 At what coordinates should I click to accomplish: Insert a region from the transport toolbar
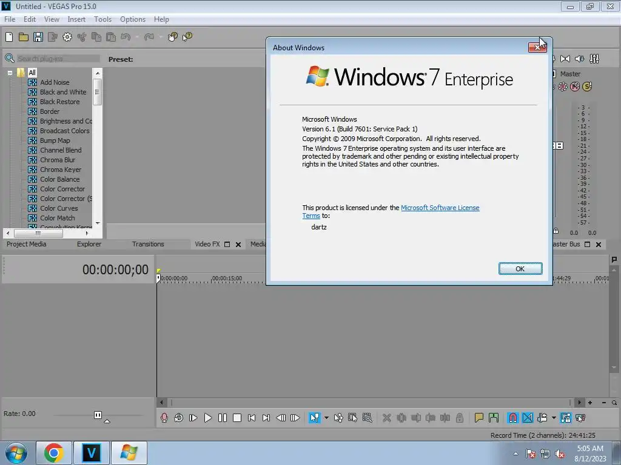click(494, 418)
